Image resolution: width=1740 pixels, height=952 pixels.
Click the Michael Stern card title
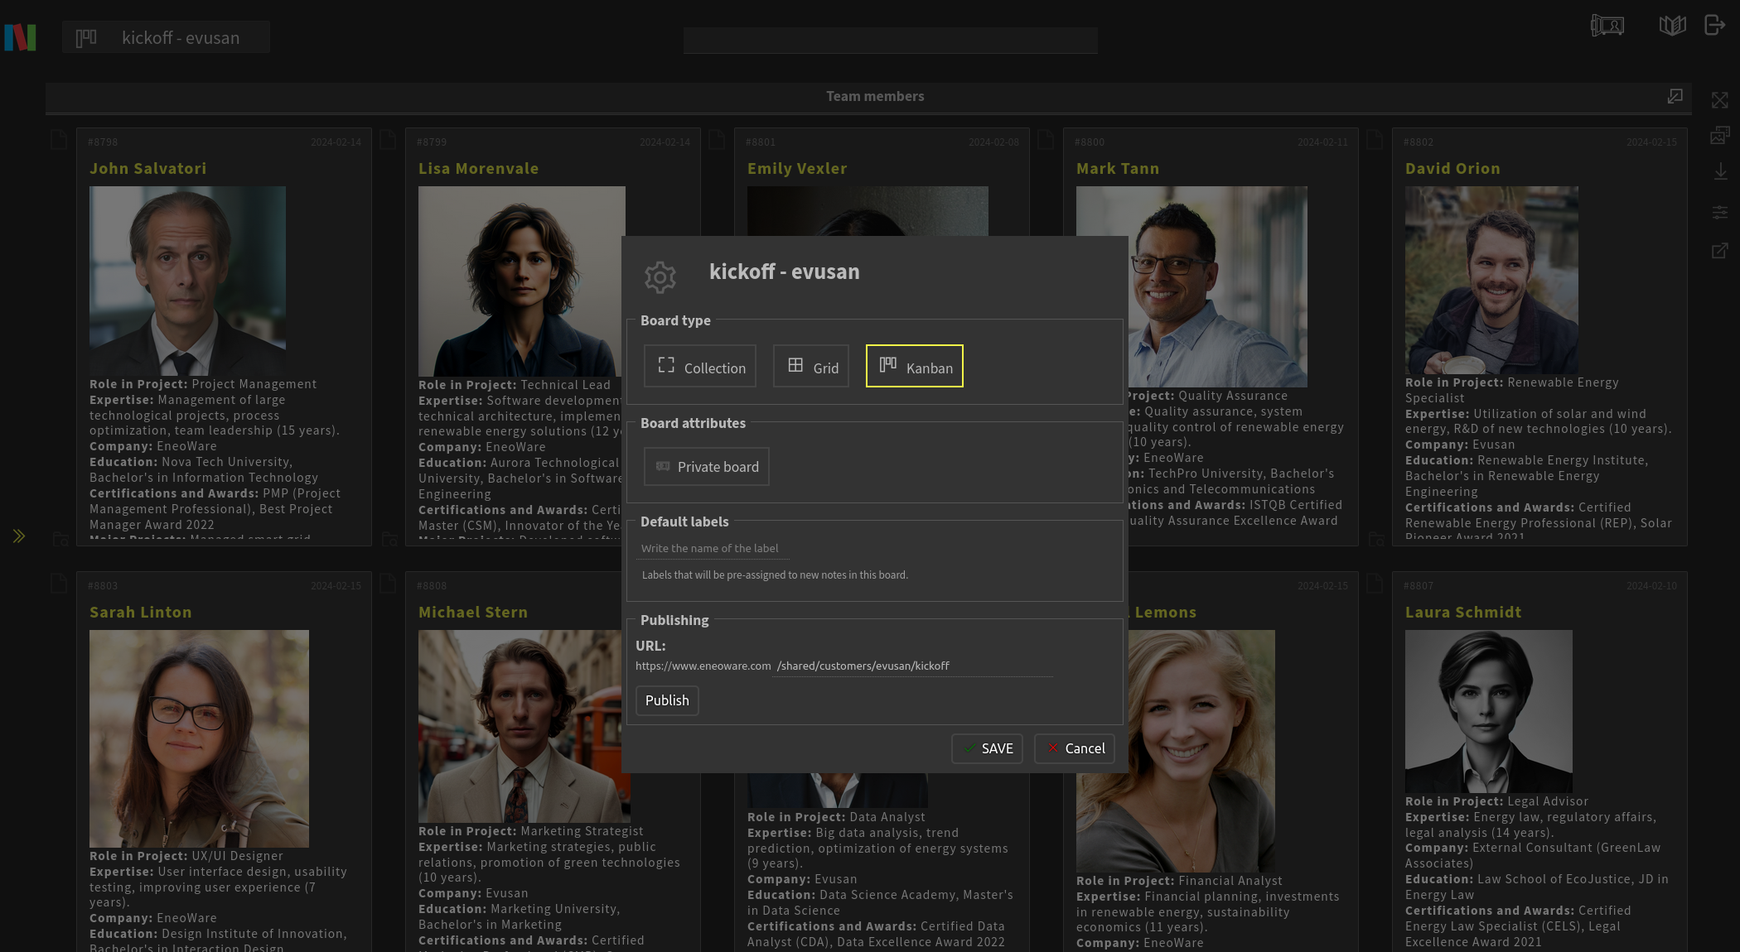pos(473,613)
